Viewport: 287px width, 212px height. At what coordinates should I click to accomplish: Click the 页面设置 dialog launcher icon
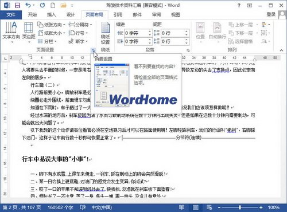pyautogui.click(x=93, y=50)
